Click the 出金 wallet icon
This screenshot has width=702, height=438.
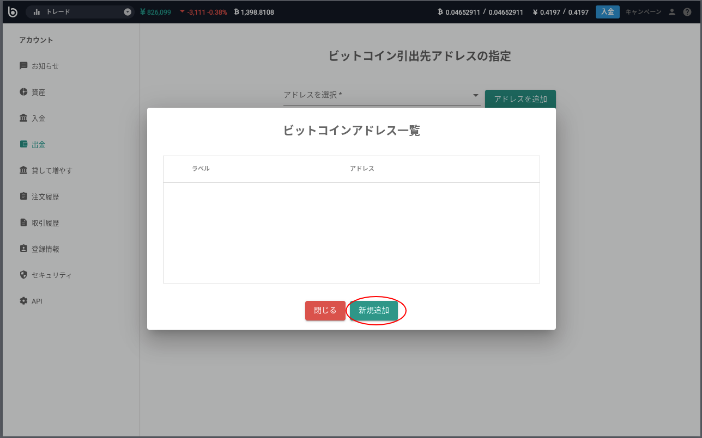click(23, 144)
